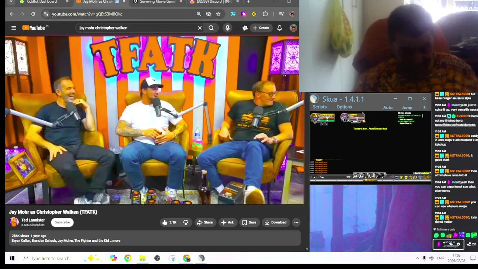
Task: Select the 2.0 skill in Skua game bar
Action: (x=356, y=176)
